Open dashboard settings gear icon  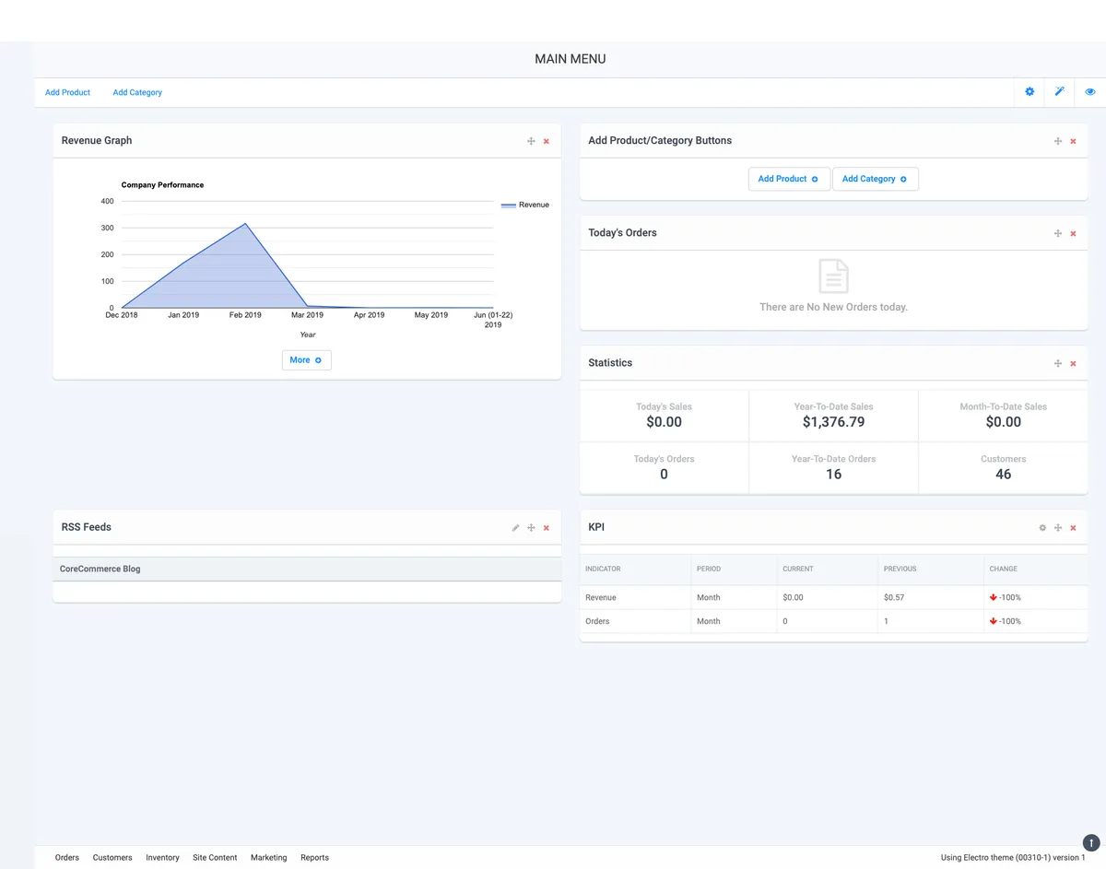[1030, 92]
